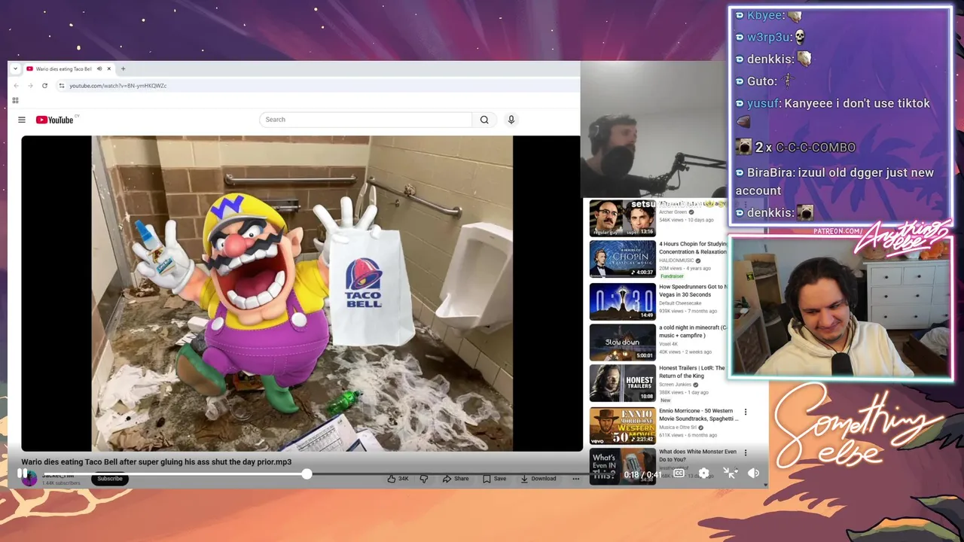Screen dimensions: 964x542
Task: Open the Ennio Morricone video thumbnail
Action: coord(622,425)
